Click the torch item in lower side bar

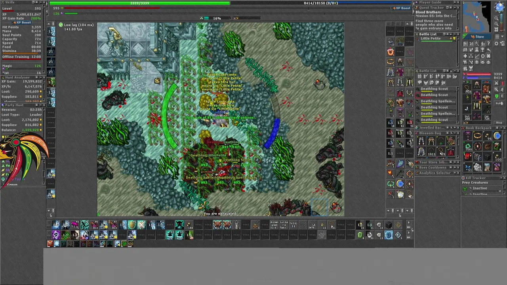pos(390,173)
